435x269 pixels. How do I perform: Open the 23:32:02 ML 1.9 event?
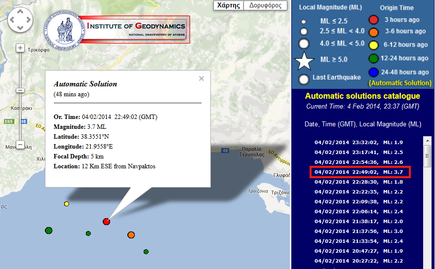359,143
